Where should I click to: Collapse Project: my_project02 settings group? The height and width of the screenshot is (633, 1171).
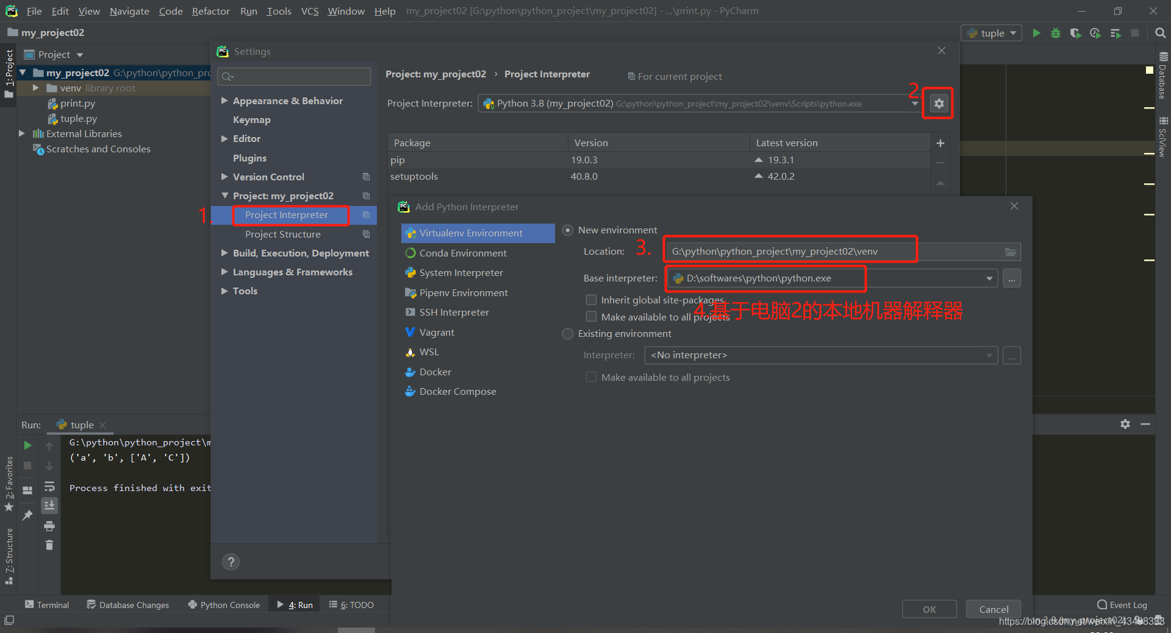pyautogui.click(x=224, y=196)
